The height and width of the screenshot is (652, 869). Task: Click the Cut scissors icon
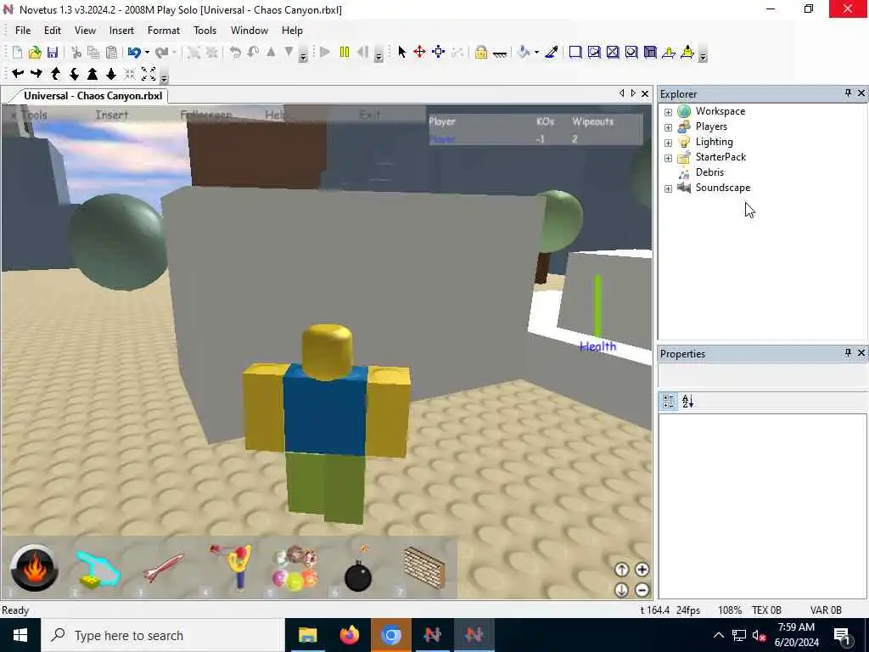tap(76, 53)
